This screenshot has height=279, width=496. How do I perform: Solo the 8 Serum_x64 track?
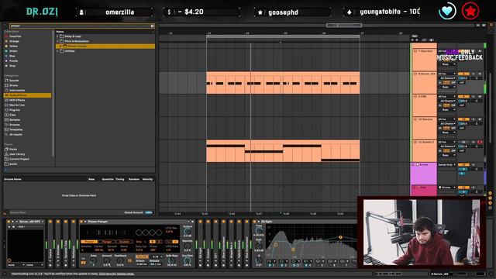[474, 74]
